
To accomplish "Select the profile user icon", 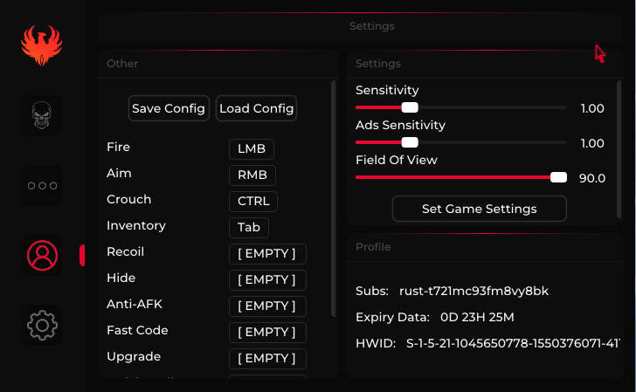I will pos(42,254).
